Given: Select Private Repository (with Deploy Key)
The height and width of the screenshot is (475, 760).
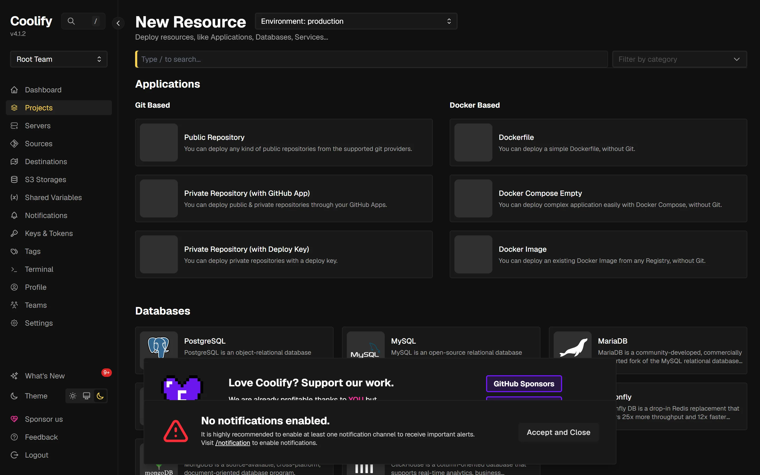Looking at the screenshot, I should tap(284, 254).
